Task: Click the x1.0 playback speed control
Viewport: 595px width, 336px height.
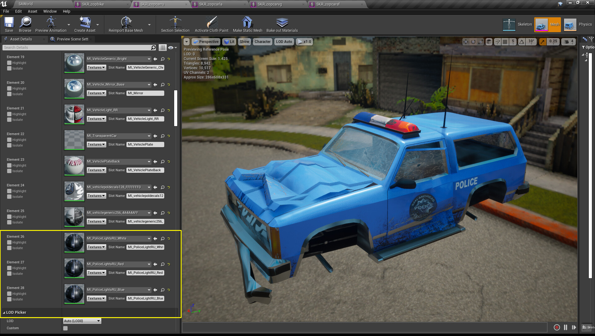Action: 304,42
